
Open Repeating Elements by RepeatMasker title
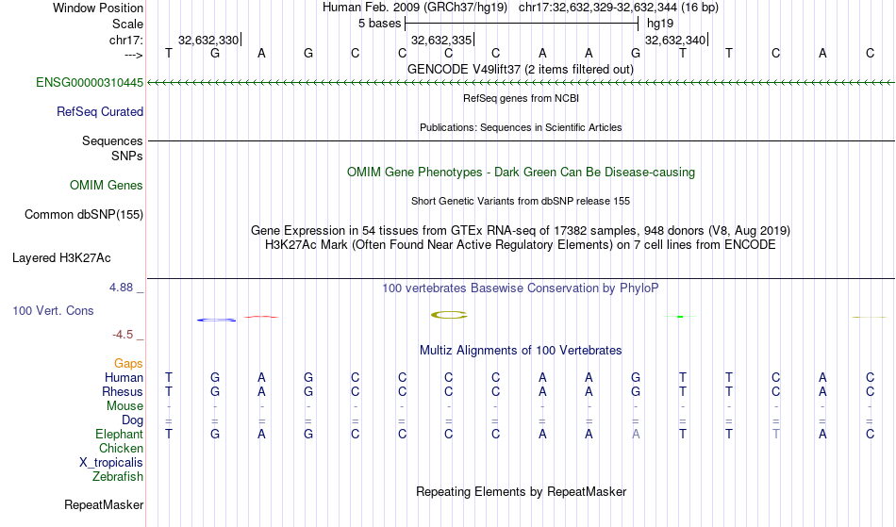pyautogui.click(x=521, y=492)
